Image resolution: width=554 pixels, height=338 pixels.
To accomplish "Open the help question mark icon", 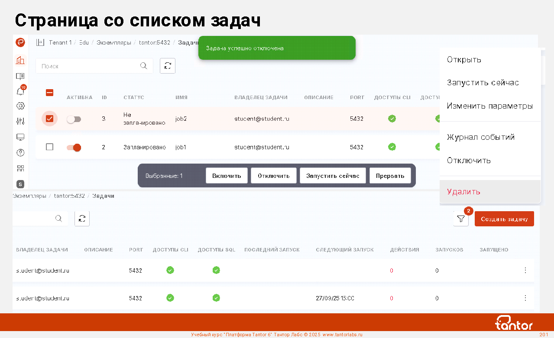I will click(x=20, y=152).
